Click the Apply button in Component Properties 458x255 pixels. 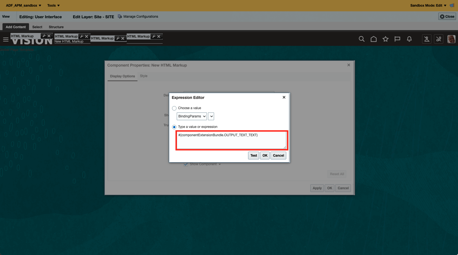click(317, 188)
